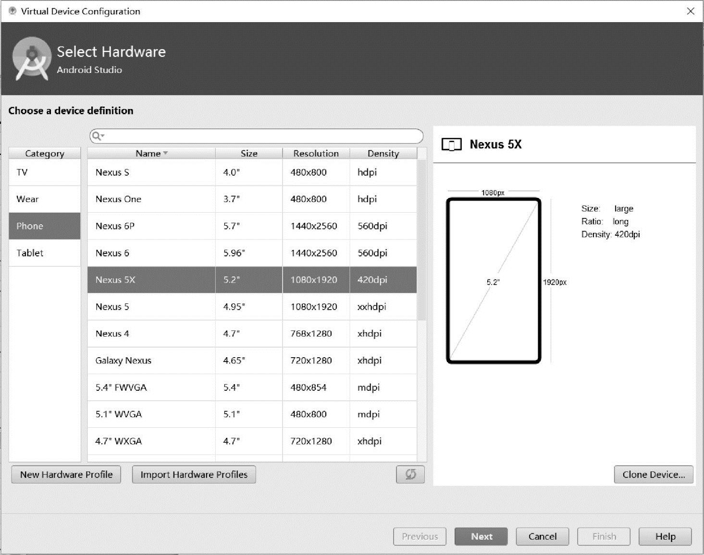This screenshot has width=704, height=555.
Task: Select the 5.4" FWVGA device row
Action: point(252,387)
